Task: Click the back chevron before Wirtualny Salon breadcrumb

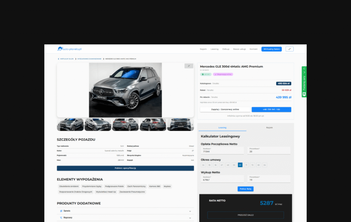Action: [58, 59]
